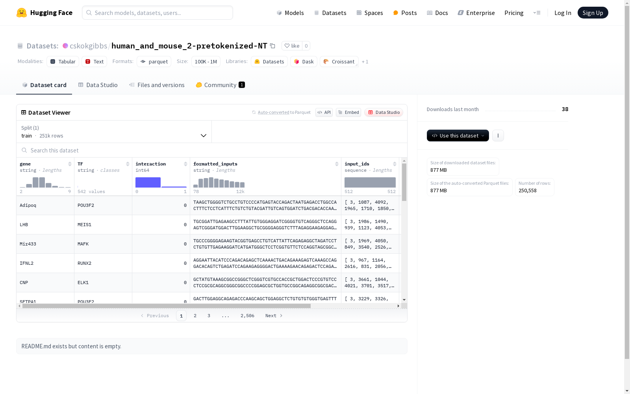Image resolution: width=630 pixels, height=394 pixels.
Task: Click the heart like button
Action: [292, 46]
